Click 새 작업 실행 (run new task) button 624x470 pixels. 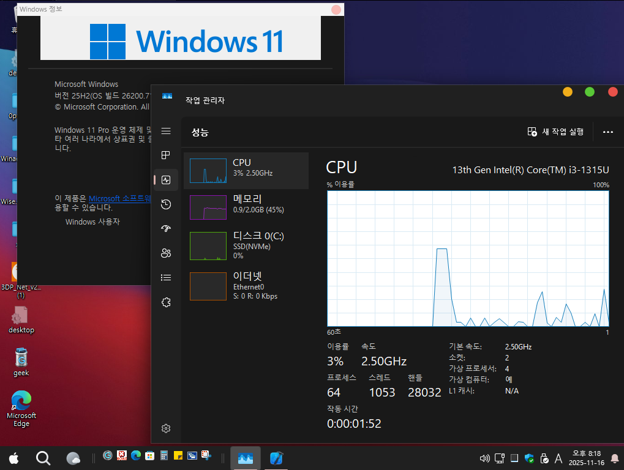[x=555, y=132]
